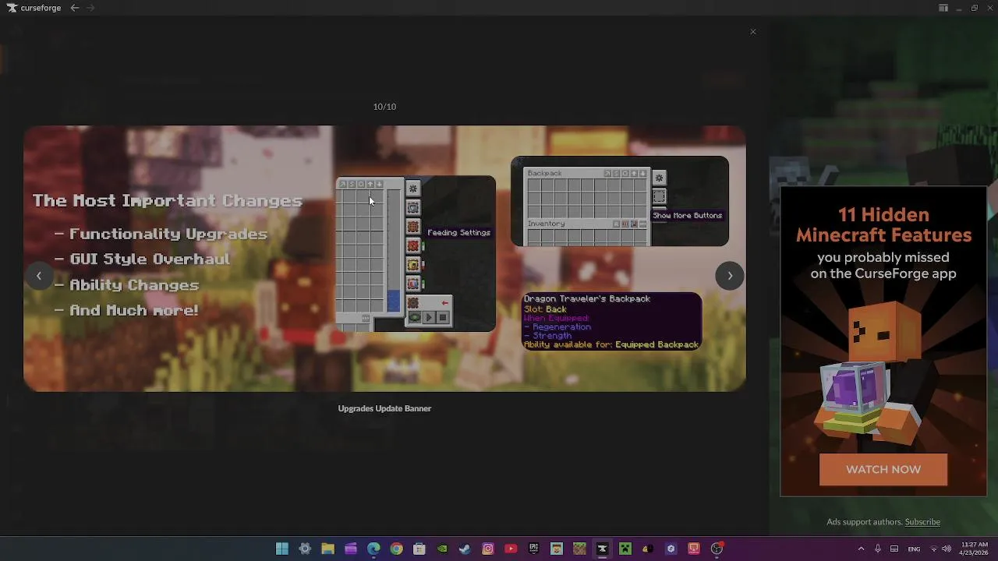Show hidden system tray icons
Screen dimensions: 998x561
pos(861,549)
